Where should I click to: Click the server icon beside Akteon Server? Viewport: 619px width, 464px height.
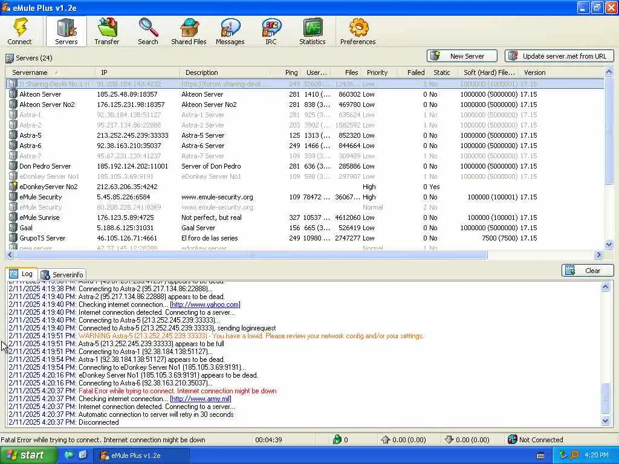pyautogui.click(x=13, y=94)
